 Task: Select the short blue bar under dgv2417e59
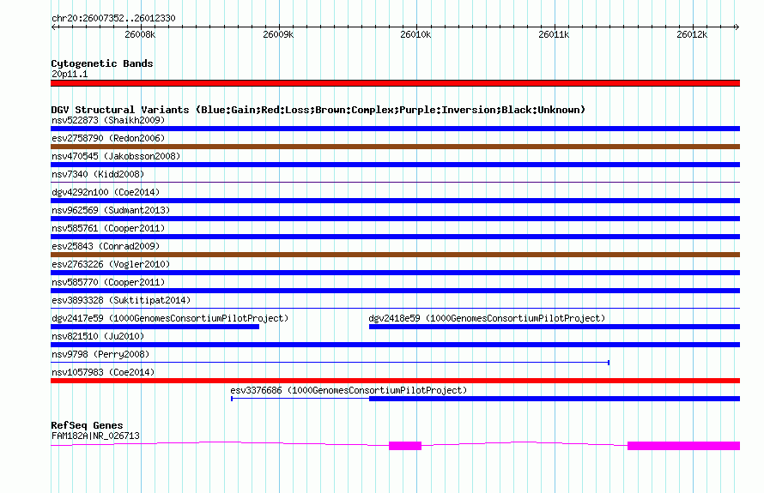click(155, 327)
